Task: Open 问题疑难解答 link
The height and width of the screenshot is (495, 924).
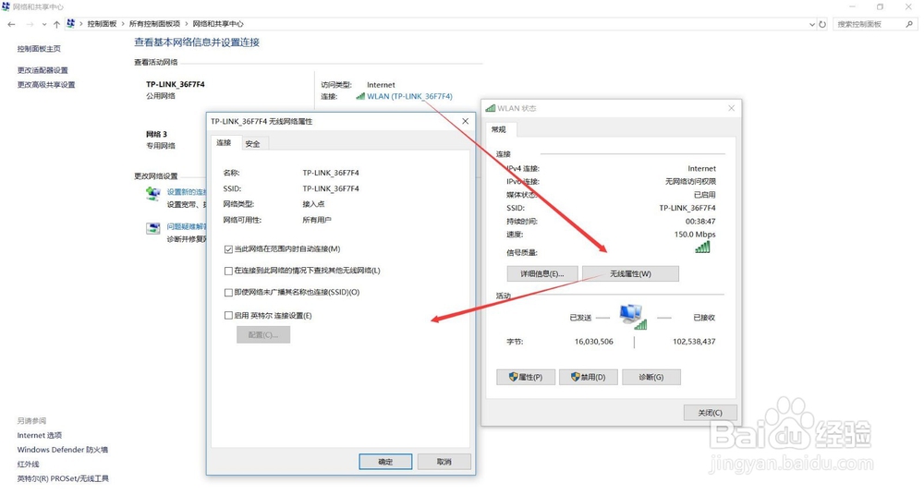Action: (187, 226)
